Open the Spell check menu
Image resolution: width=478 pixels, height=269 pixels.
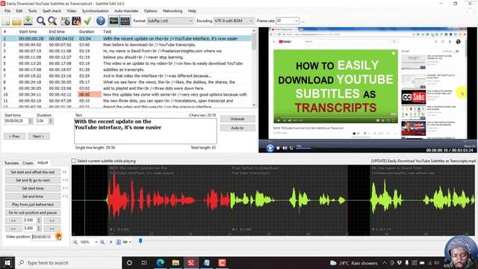tap(52, 10)
